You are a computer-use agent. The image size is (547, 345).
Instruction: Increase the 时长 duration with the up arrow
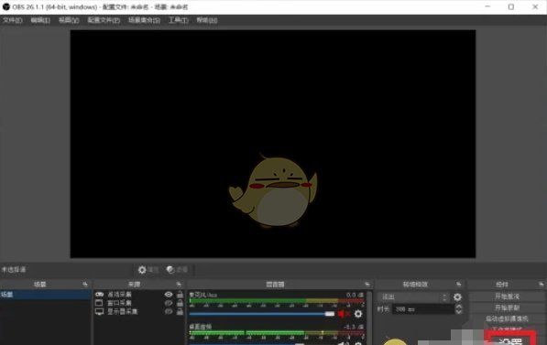pyautogui.click(x=459, y=307)
